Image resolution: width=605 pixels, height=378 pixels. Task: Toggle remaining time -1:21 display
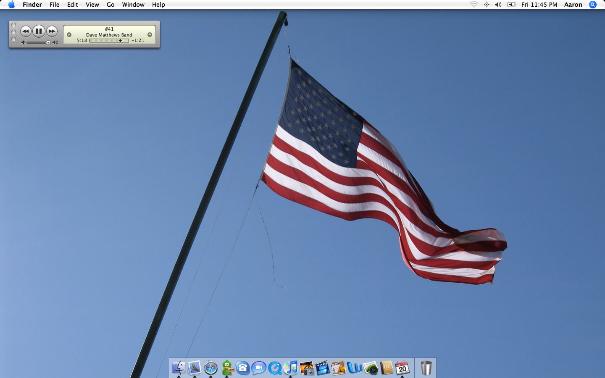[x=138, y=41]
